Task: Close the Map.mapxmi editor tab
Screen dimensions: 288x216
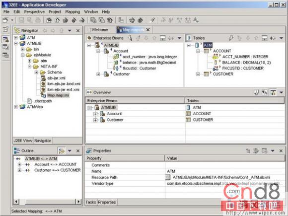Action: [x=148, y=30]
